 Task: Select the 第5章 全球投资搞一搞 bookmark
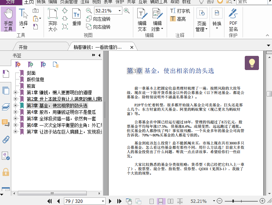(61, 119)
